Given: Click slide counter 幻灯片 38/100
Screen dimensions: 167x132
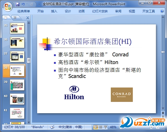Looking at the screenshot, I should (x=14, y=127).
